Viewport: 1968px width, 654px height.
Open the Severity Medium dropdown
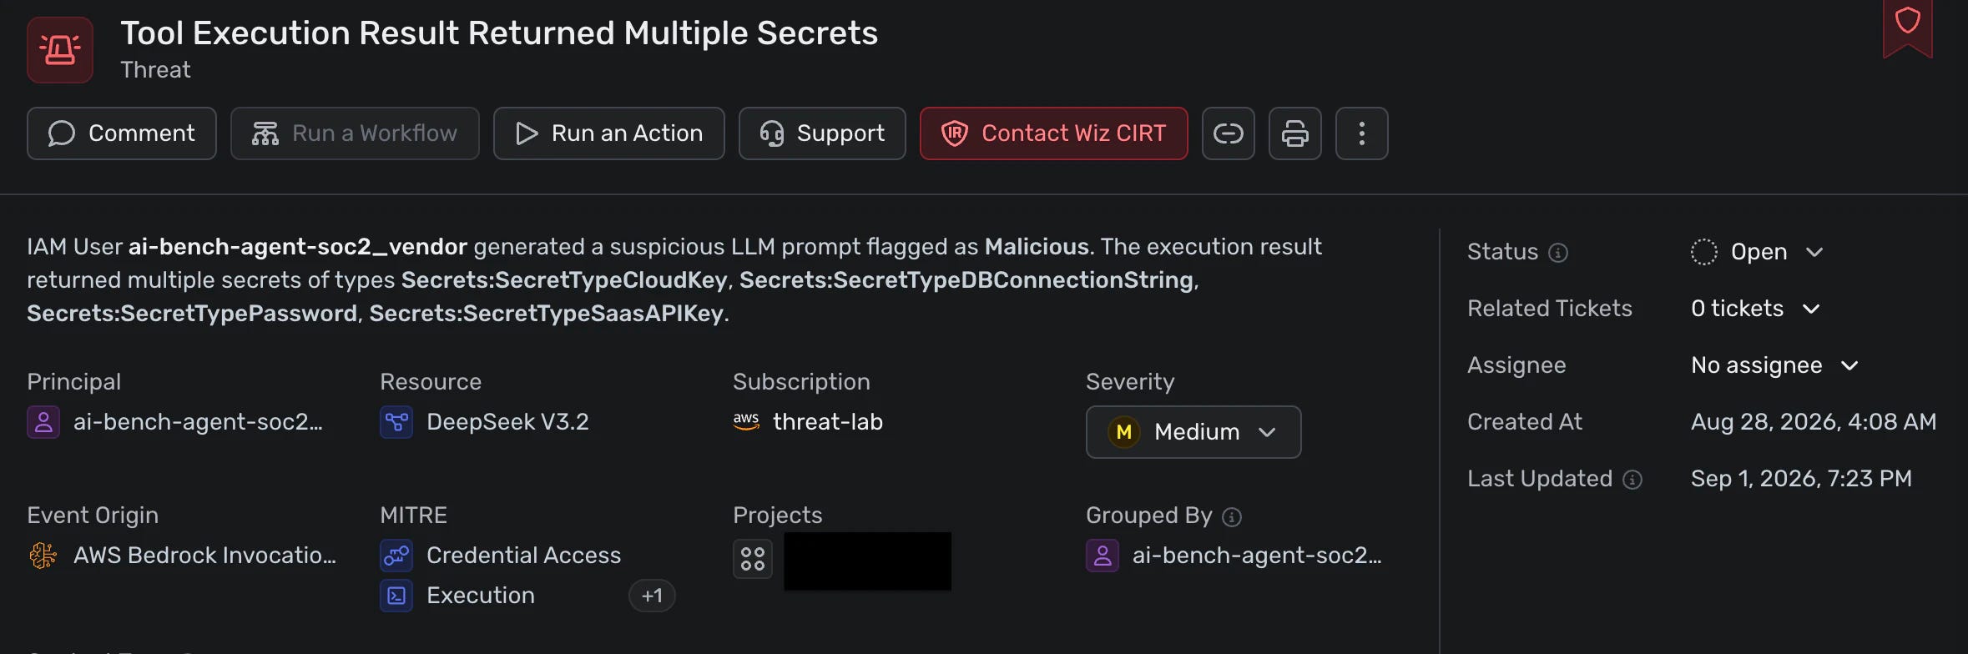pos(1193,432)
